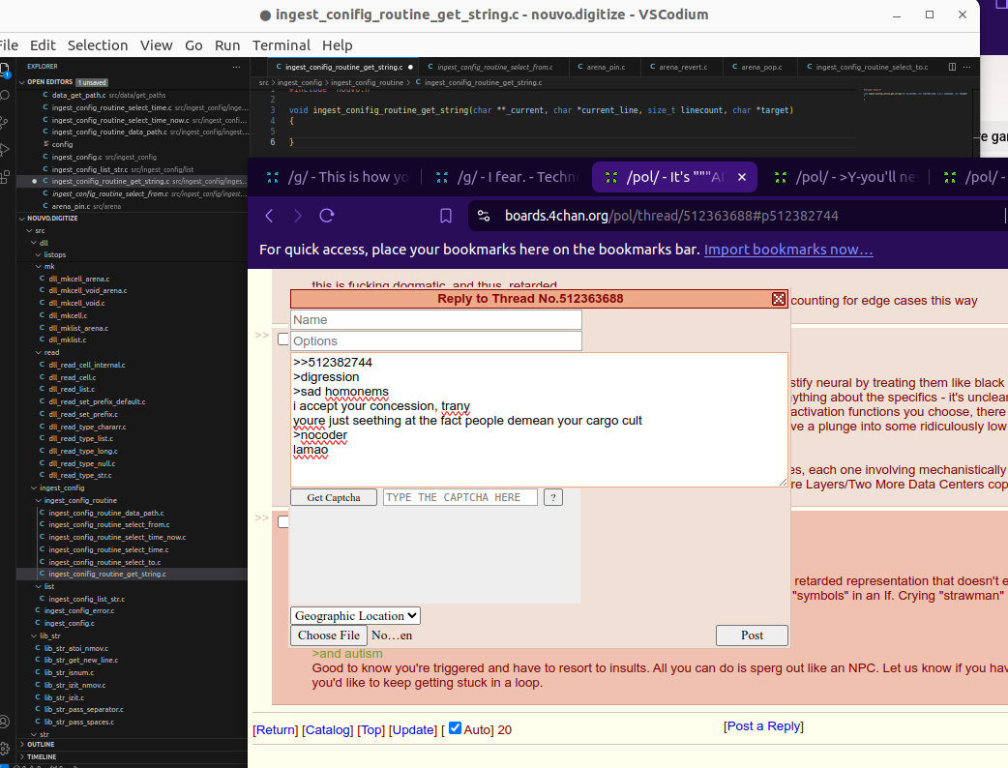Close the Reply to Thread form

click(x=779, y=299)
